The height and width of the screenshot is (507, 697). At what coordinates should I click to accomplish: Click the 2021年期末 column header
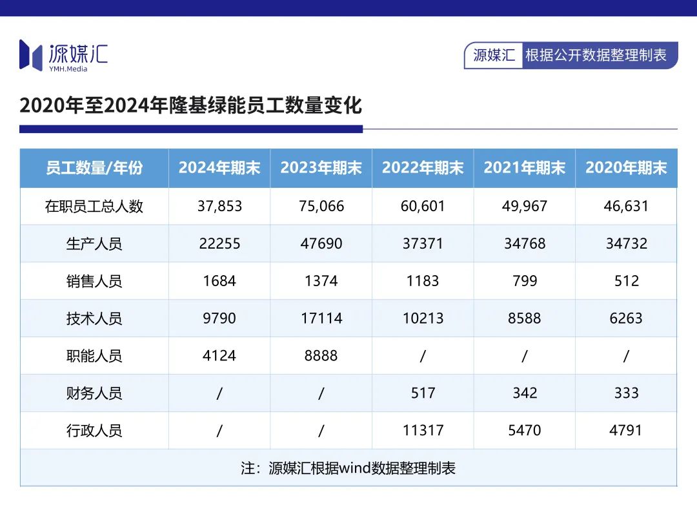525,168
